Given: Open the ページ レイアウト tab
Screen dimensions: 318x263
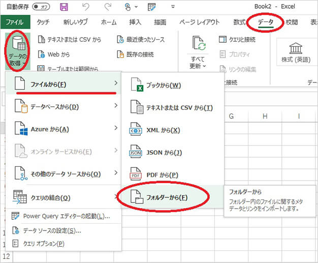Looking at the screenshot, I should [199, 22].
